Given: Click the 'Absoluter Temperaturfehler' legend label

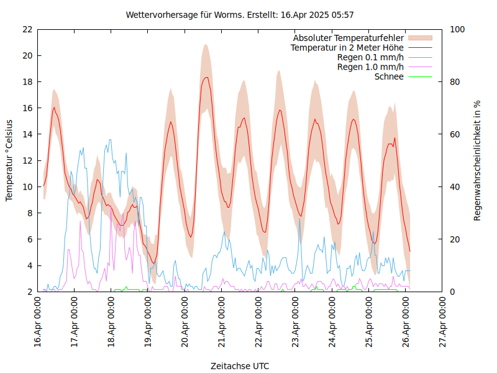Looking at the screenshot, I should point(349,38).
